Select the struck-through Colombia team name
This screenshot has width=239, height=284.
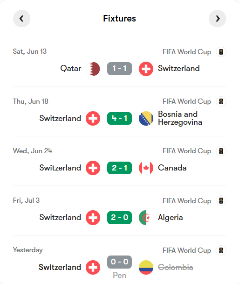(176, 267)
